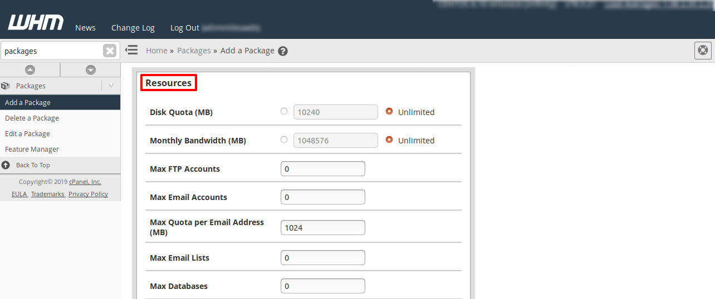The width and height of the screenshot is (715, 299).
Task: Click the lifebuoy support icon
Action: 703,50
